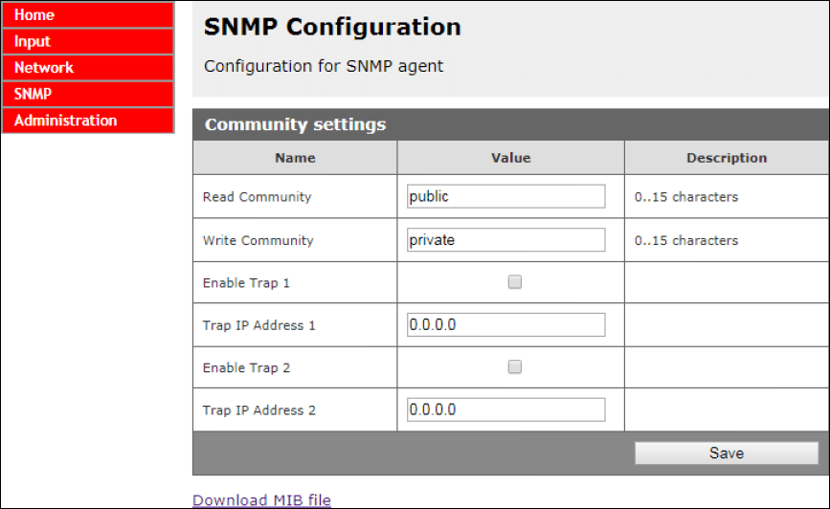Click the Description column header

[x=726, y=158]
